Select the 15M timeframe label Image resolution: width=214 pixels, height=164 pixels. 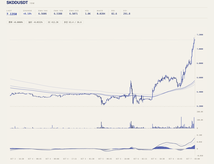tap(32, 3)
